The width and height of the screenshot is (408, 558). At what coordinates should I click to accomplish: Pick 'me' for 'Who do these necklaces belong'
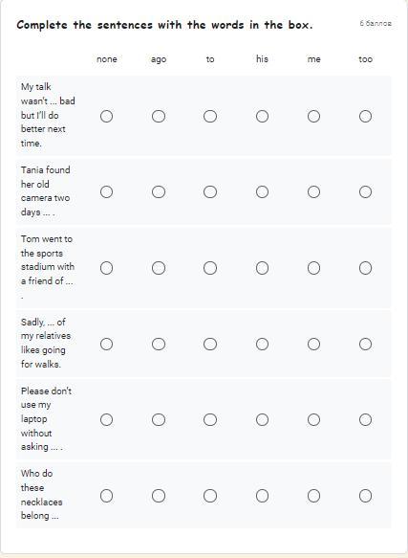point(313,496)
